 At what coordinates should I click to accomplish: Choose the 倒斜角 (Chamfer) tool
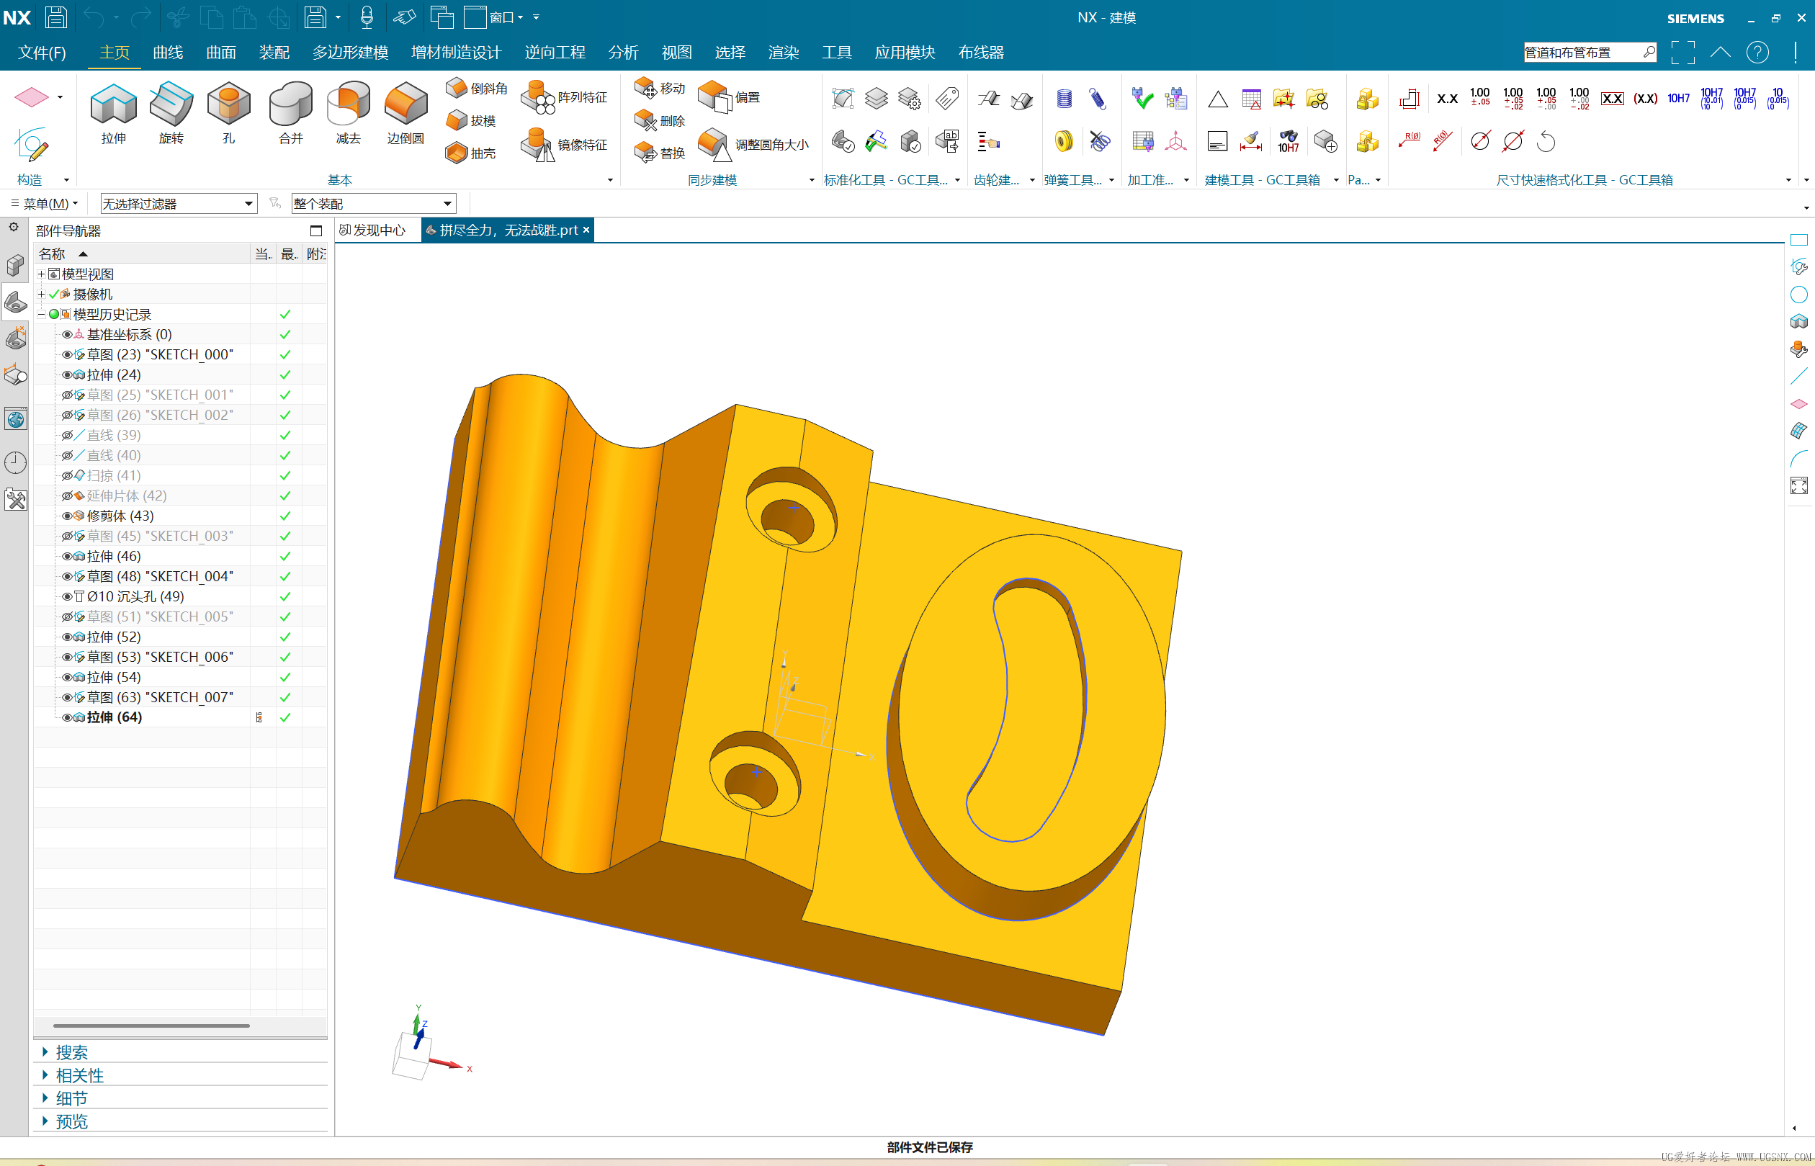pyautogui.click(x=477, y=88)
